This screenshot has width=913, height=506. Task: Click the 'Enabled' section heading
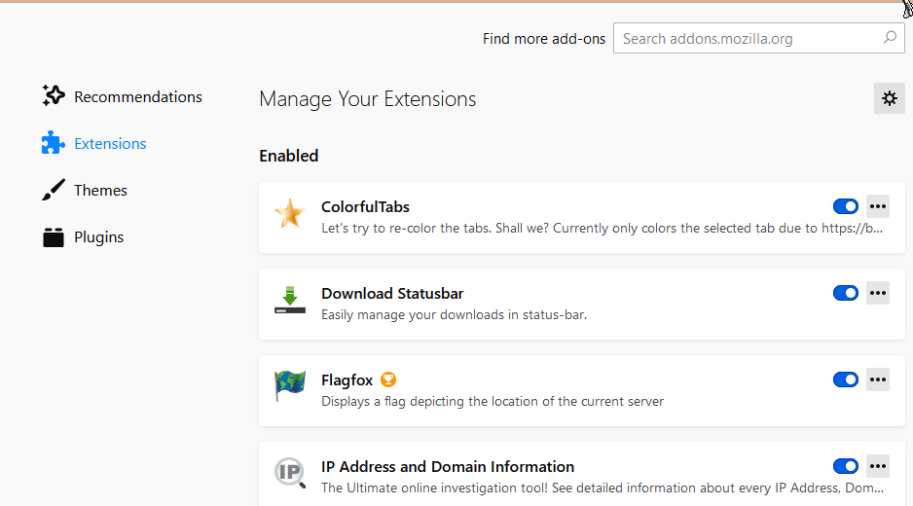[289, 156]
